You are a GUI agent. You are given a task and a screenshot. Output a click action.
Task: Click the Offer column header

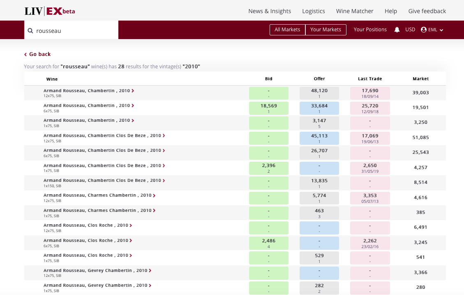coord(319,79)
